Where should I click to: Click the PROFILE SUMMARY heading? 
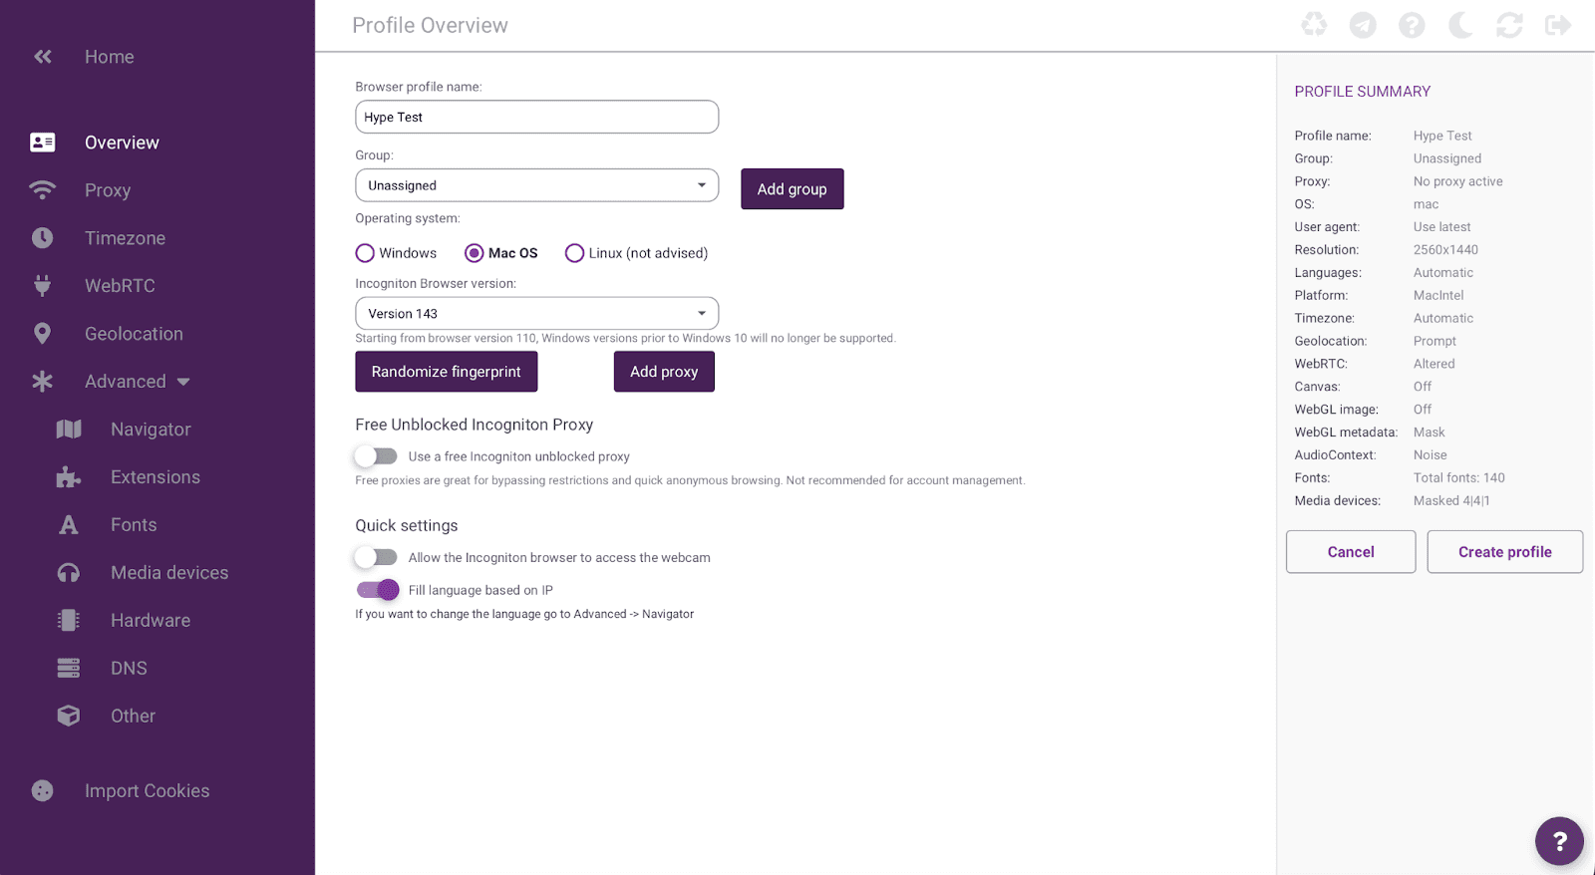pos(1363,92)
